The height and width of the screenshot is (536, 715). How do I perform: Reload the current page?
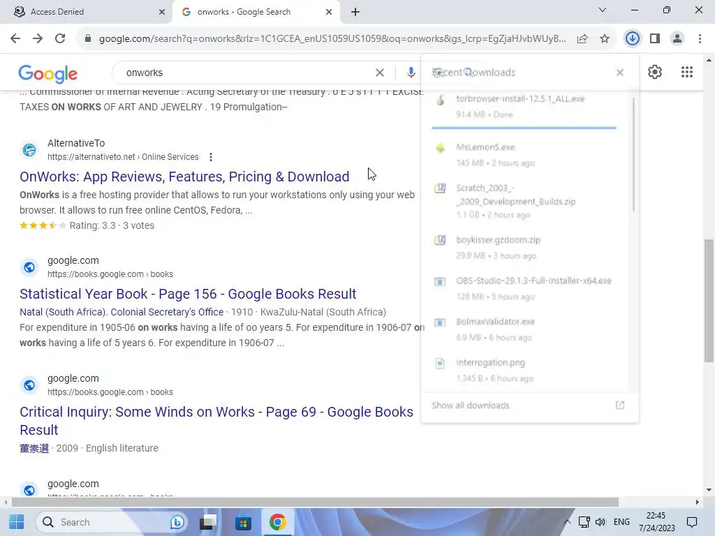tap(60, 39)
